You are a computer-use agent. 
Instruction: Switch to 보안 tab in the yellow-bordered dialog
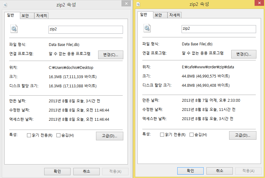158,15
